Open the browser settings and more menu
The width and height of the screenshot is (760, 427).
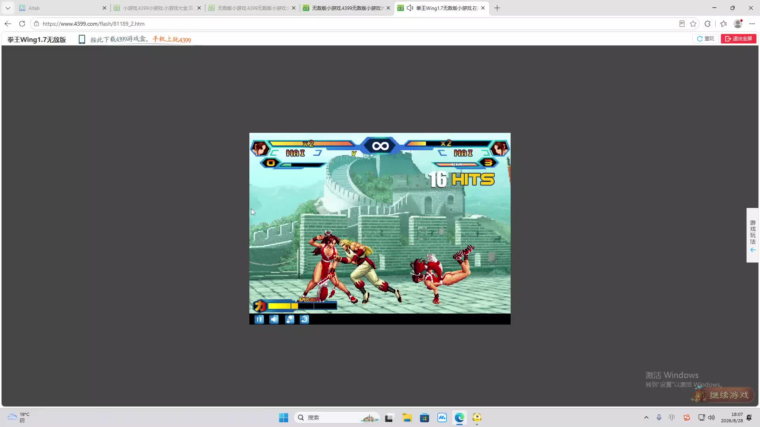click(752, 24)
